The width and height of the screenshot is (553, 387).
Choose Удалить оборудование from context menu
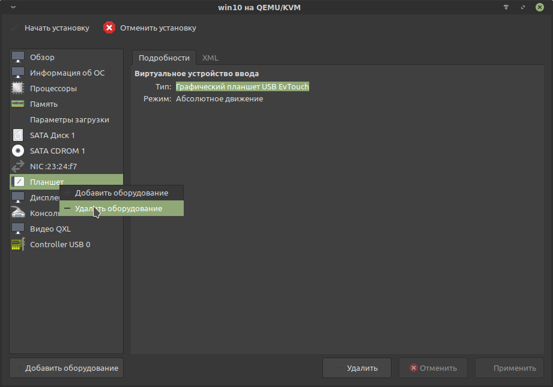pos(118,208)
